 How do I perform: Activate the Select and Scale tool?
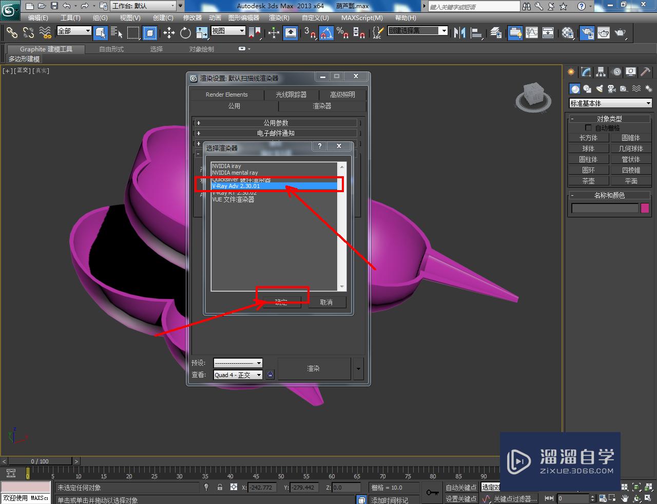click(x=202, y=33)
